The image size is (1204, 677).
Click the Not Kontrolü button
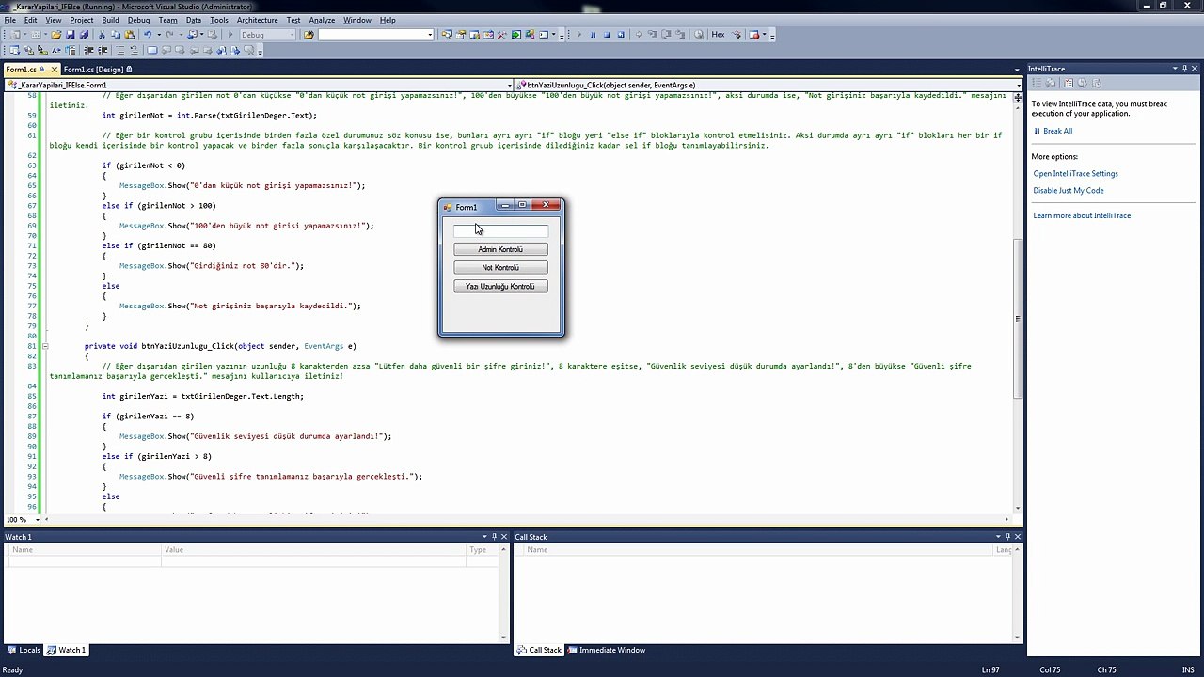pyautogui.click(x=500, y=268)
